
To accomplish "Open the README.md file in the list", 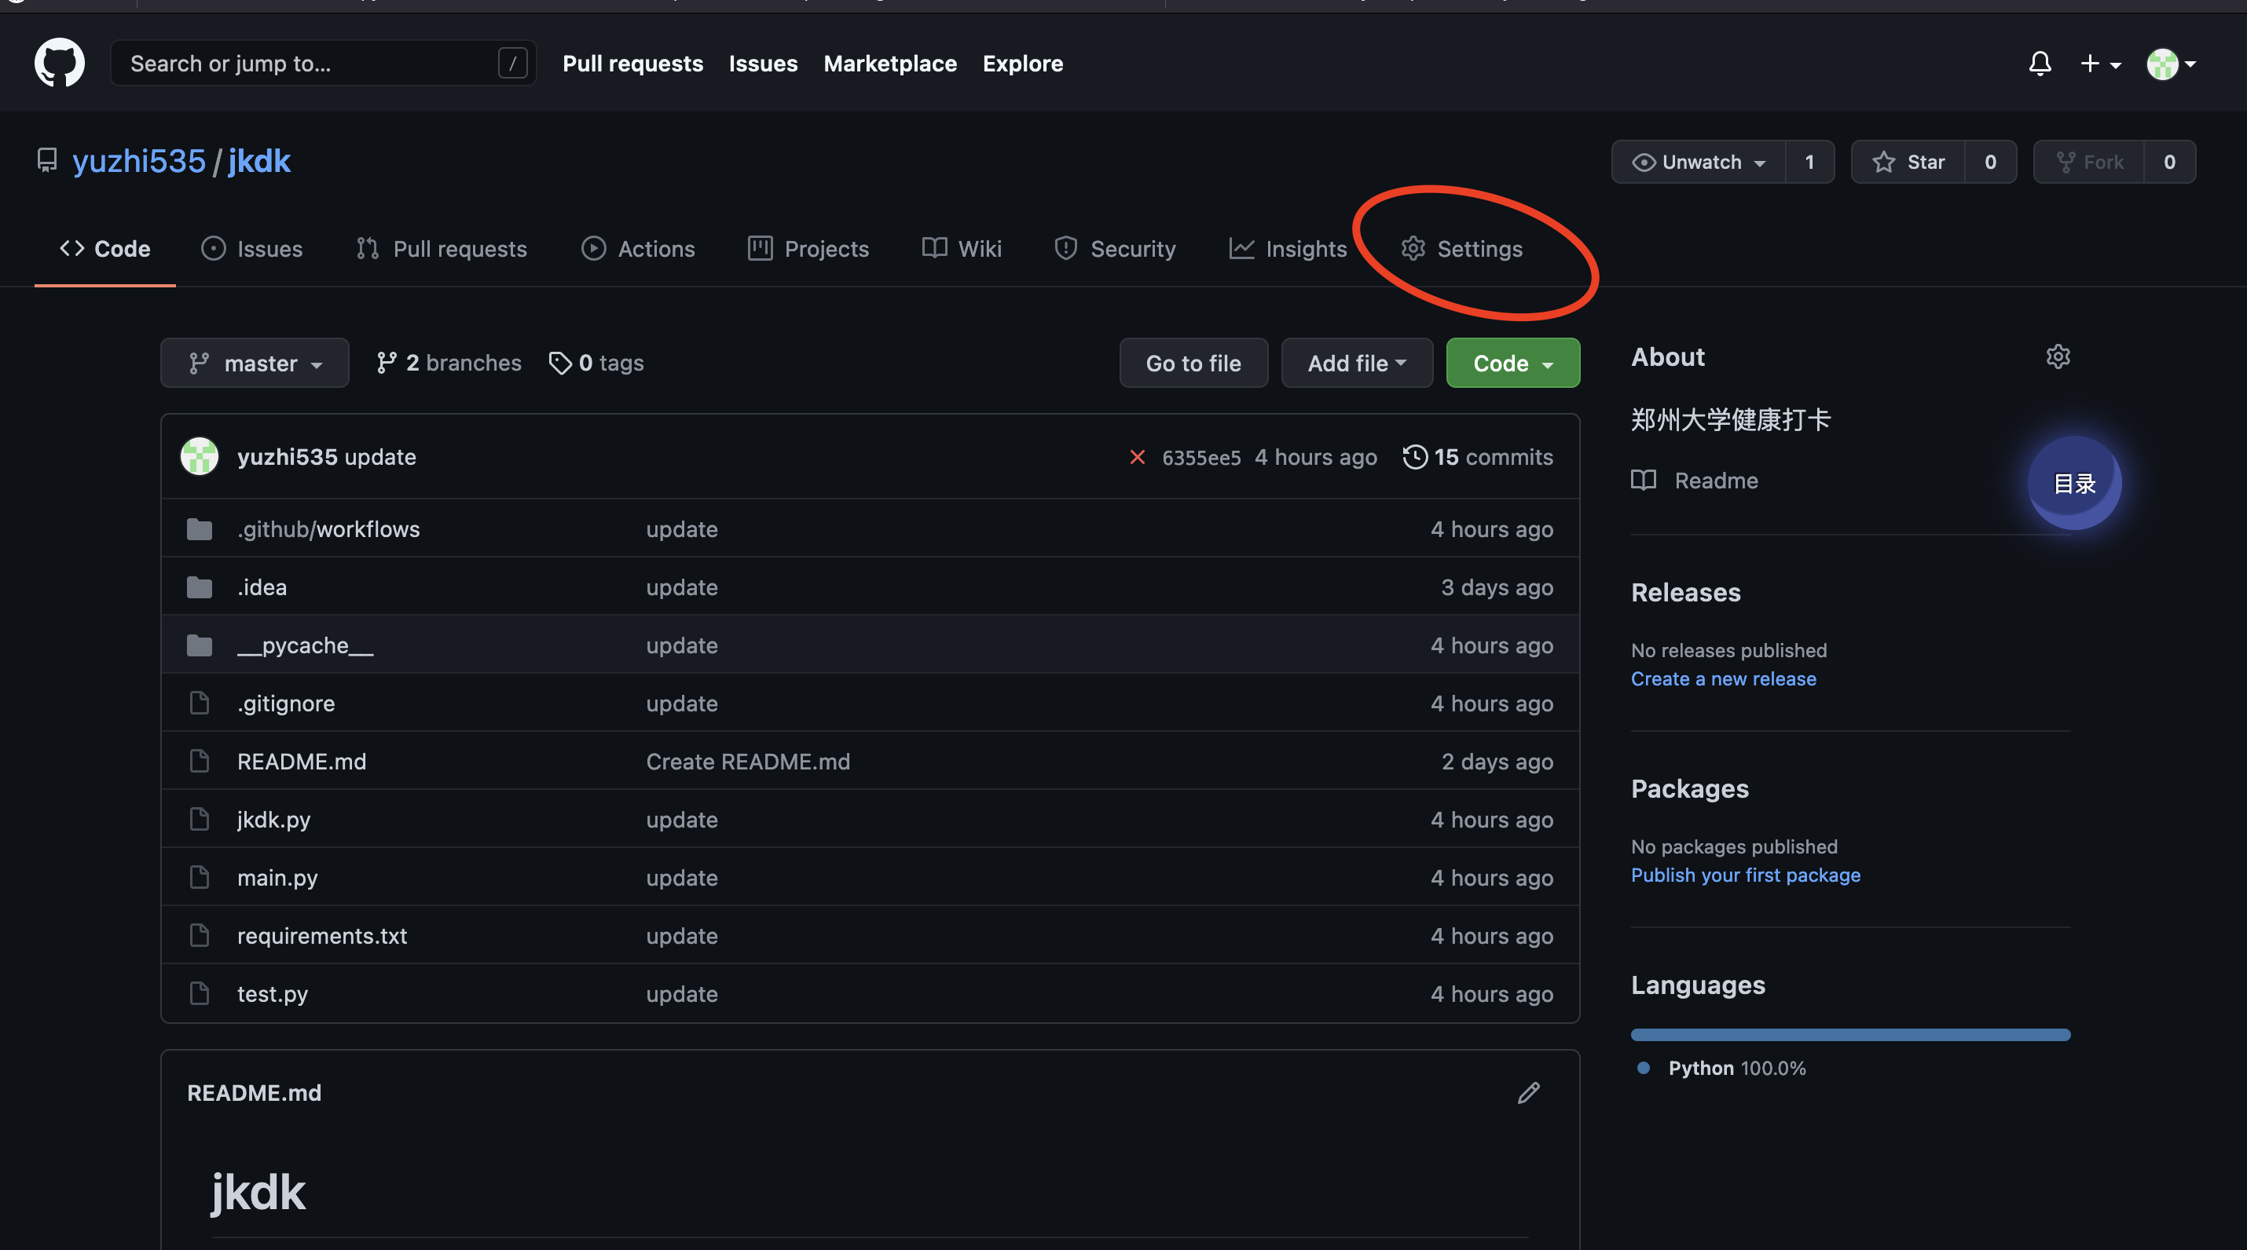I will click(302, 761).
